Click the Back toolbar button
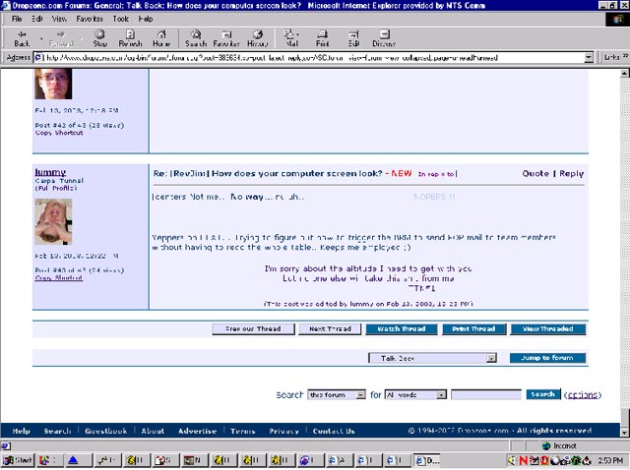This screenshot has width=630, height=470. (22, 37)
